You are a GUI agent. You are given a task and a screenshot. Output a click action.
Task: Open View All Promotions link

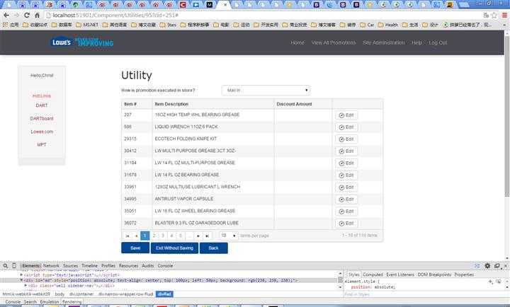pos(334,42)
